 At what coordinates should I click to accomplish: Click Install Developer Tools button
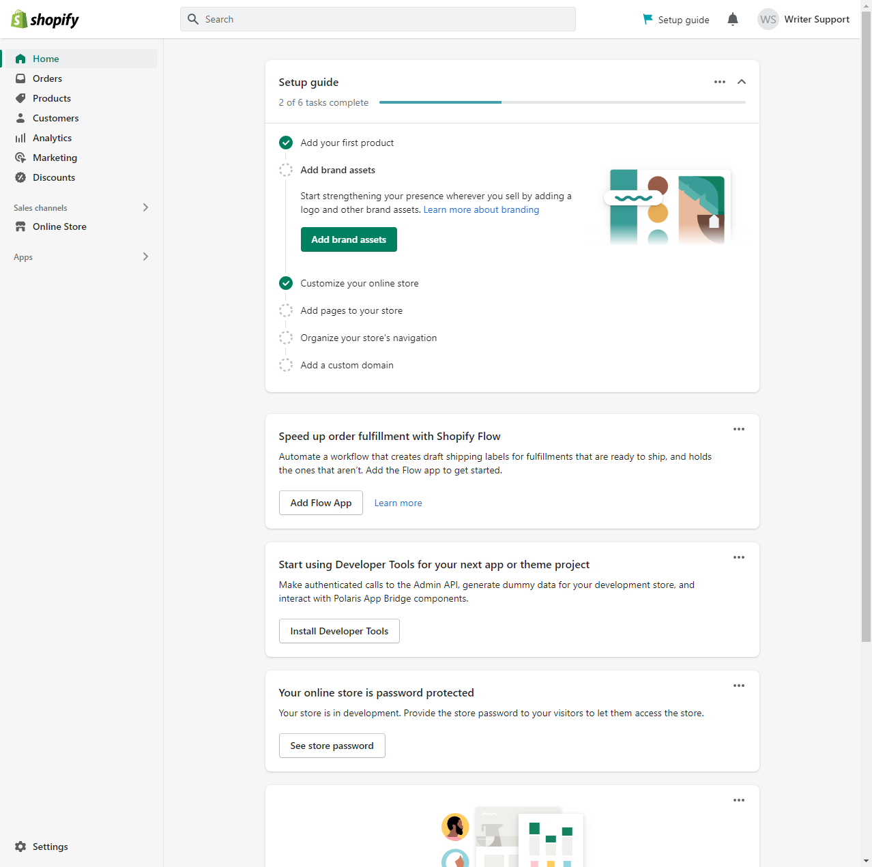pyautogui.click(x=339, y=631)
